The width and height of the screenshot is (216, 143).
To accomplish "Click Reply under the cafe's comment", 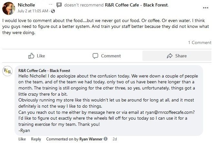I will [36, 139].
